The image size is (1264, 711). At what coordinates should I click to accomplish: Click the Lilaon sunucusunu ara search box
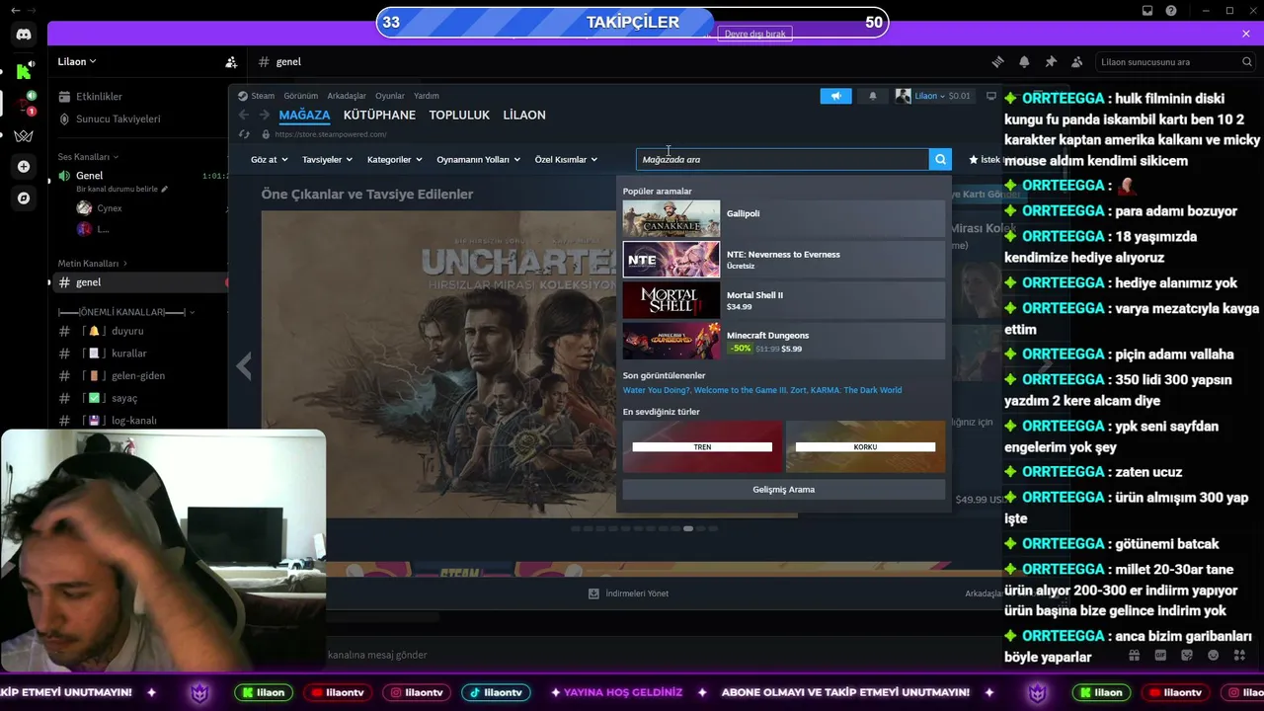(1175, 62)
